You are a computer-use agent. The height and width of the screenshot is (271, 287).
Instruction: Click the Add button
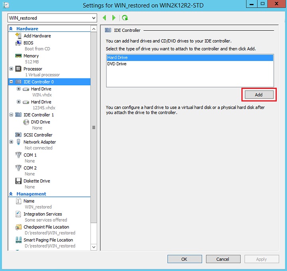259,95
